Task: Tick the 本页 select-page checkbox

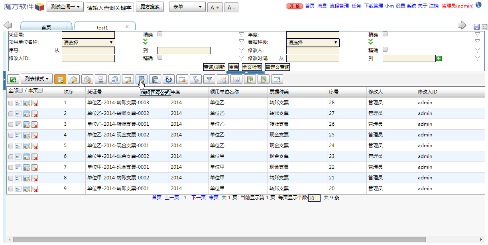Action: click(40, 90)
